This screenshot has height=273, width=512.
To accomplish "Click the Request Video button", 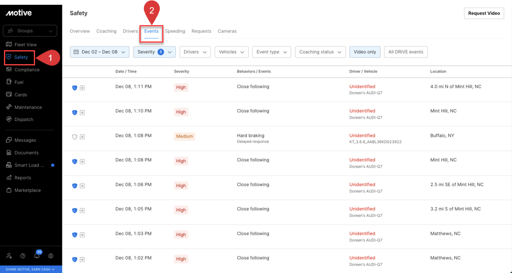I will (484, 13).
